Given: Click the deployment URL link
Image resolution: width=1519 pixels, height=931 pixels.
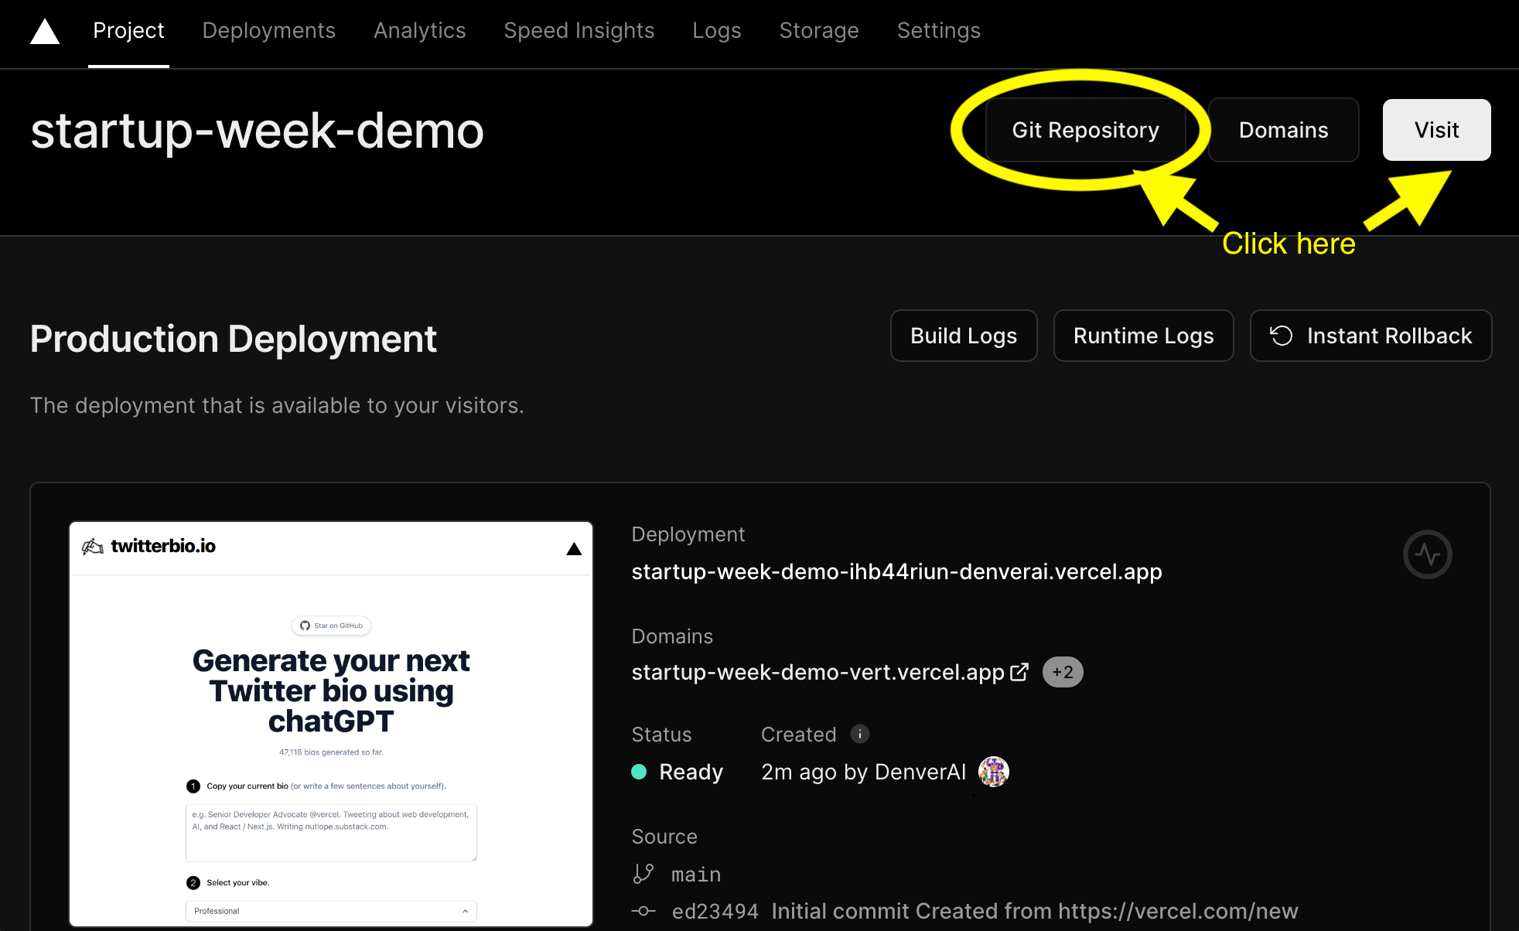Looking at the screenshot, I should point(896,571).
